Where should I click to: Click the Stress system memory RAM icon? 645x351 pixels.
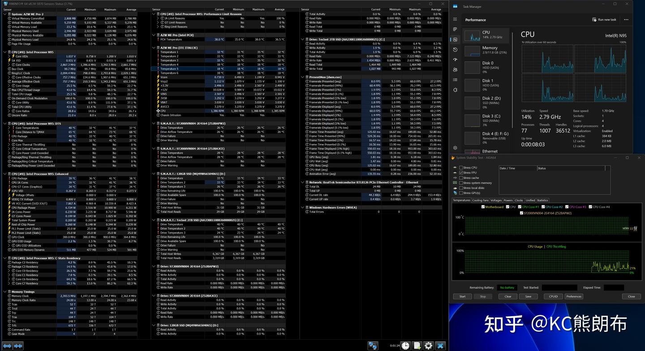pos(456,183)
